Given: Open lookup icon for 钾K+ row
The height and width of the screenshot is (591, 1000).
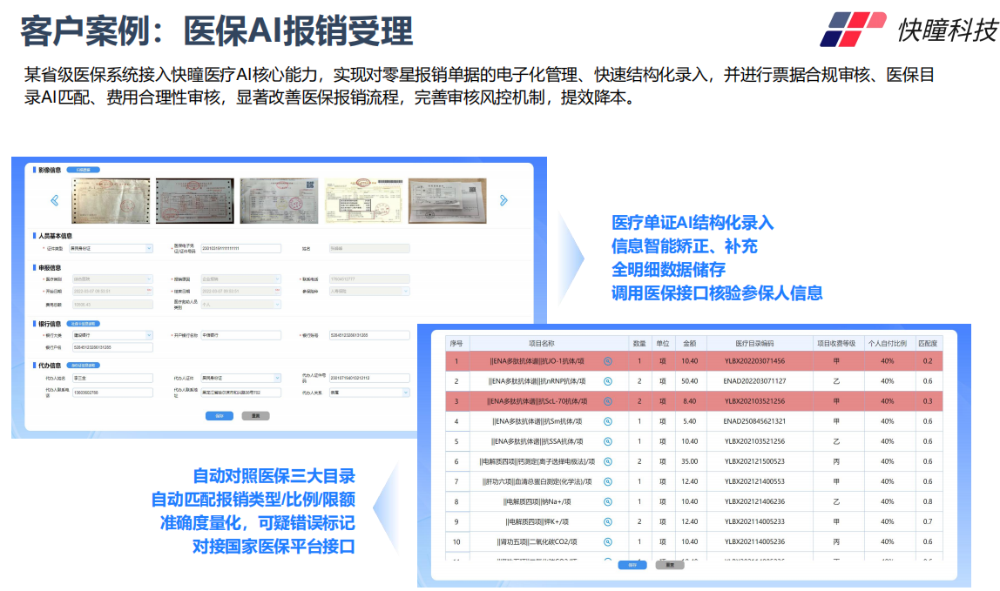Looking at the screenshot, I should (608, 521).
